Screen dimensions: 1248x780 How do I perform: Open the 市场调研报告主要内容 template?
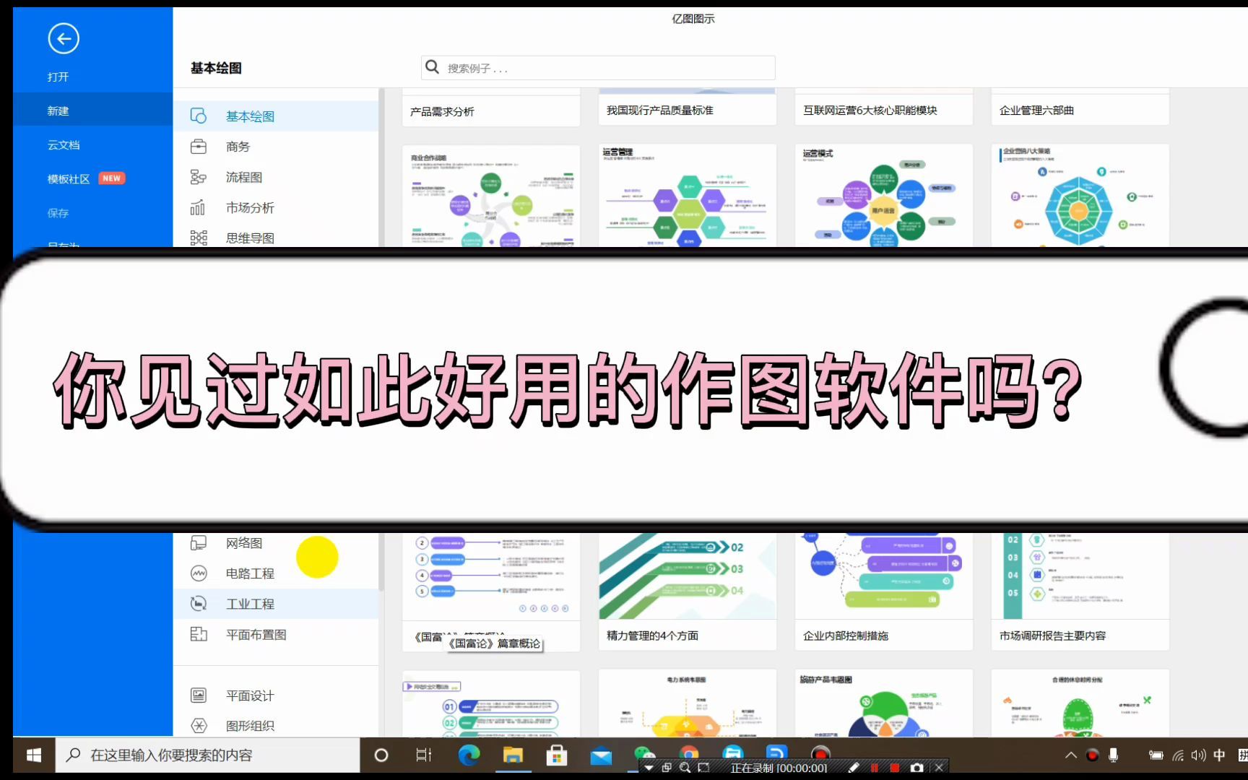(x=1080, y=592)
